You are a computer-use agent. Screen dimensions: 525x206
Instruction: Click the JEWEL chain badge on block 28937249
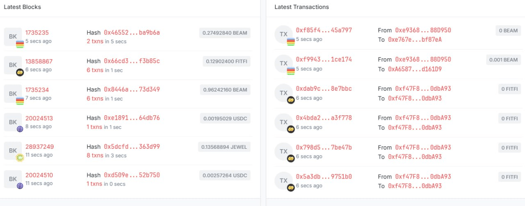click(20, 158)
